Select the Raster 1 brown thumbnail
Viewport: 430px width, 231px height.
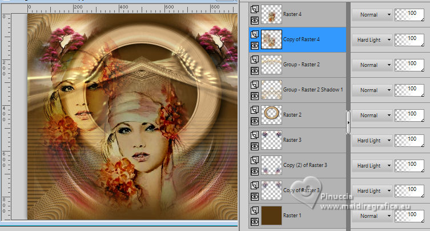point(271,216)
